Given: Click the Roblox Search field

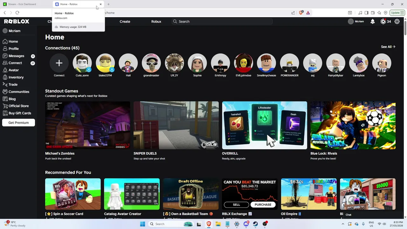Looking at the screenshot, I should click(222, 21).
